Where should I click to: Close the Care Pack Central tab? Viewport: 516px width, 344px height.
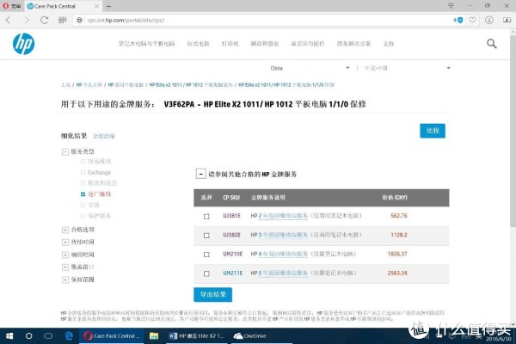click(x=96, y=6)
